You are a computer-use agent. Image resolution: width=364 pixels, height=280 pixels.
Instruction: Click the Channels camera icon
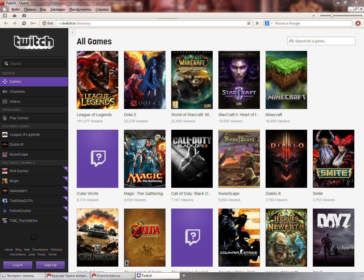(x=5, y=92)
